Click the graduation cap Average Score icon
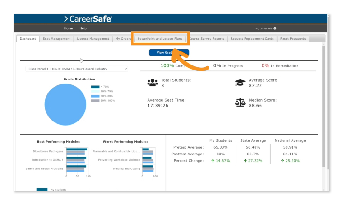This screenshot has height=205, width=343. click(x=240, y=83)
